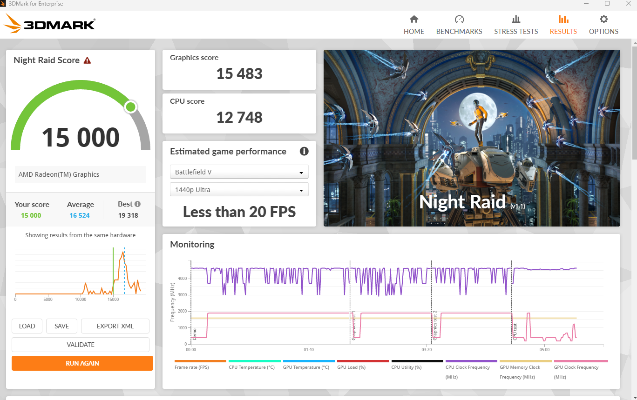Screen dimensions: 637x400
Task: Go to the HOME tab
Action: click(414, 32)
